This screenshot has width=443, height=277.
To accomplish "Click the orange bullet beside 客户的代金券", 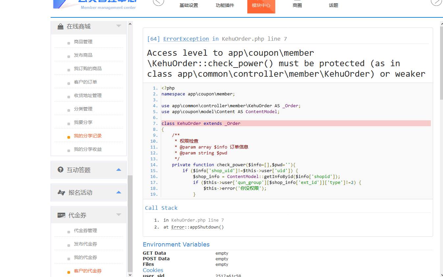I will point(69,272).
